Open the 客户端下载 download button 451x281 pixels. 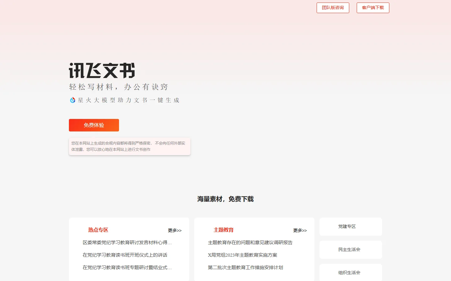coord(373,8)
